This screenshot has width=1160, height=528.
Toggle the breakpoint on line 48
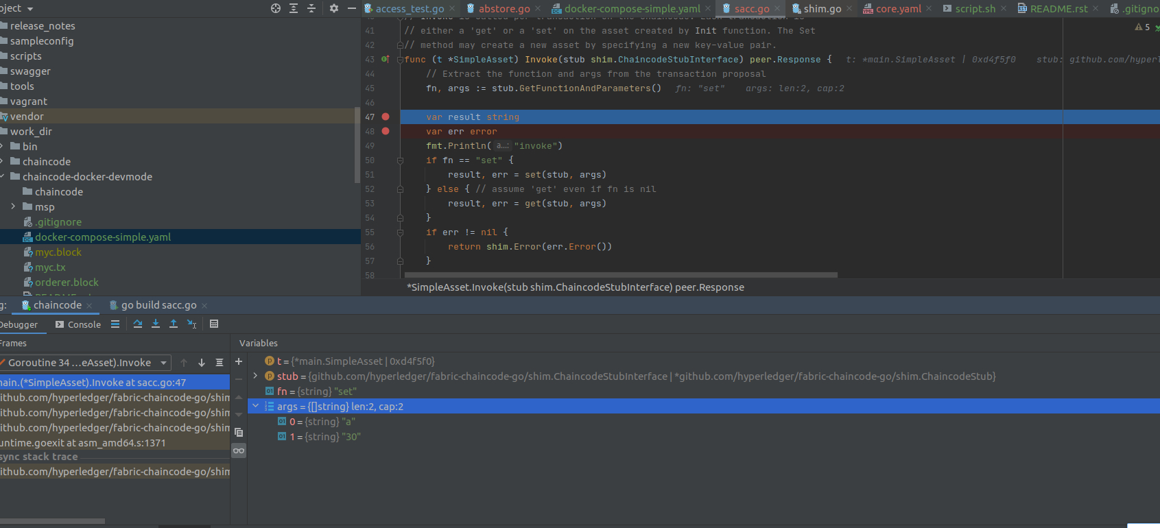[x=386, y=131]
